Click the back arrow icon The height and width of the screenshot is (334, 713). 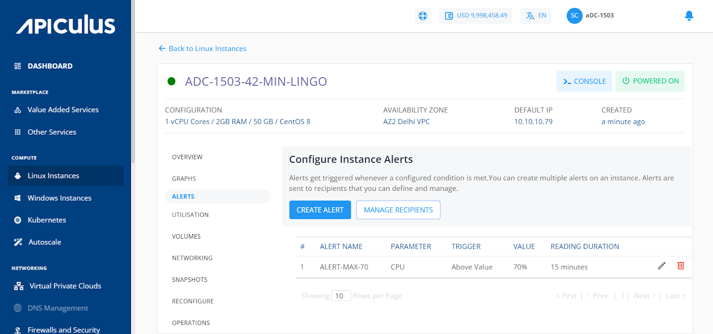162,48
